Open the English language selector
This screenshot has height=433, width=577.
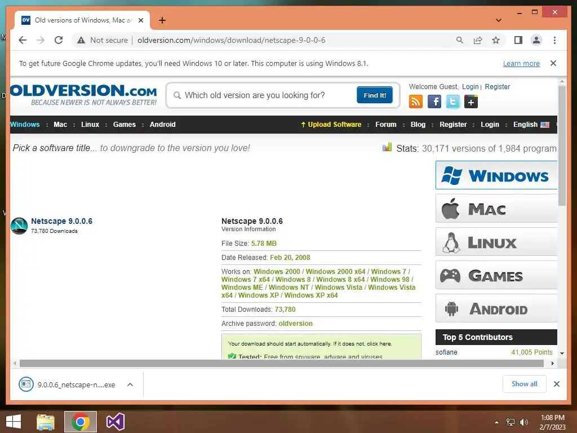[x=531, y=125]
